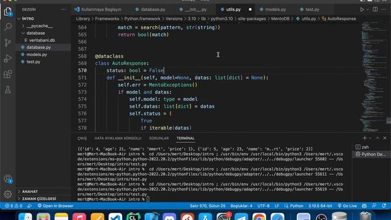The image size is (391, 220).
Task: Open the ÇIKIŞ panel tab
Action: [x=82, y=138]
